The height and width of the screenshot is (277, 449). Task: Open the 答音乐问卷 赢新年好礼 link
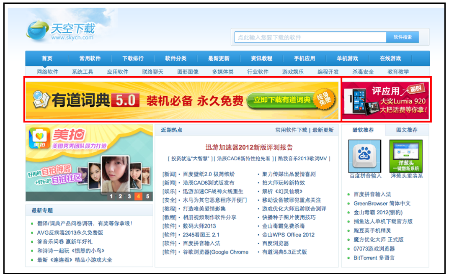click(65, 242)
